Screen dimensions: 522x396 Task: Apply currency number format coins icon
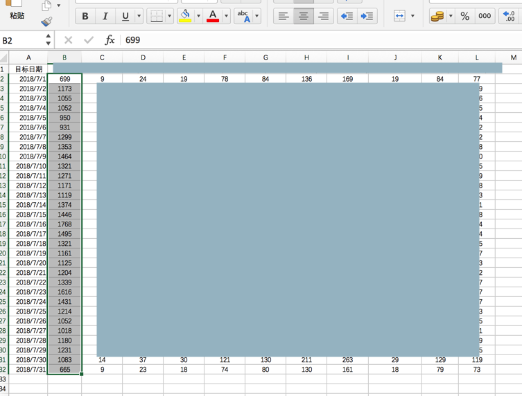click(437, 16)
